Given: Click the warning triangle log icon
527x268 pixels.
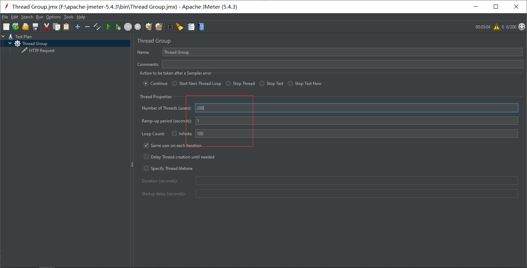Looking at the screenshot, I should point(496,27).
